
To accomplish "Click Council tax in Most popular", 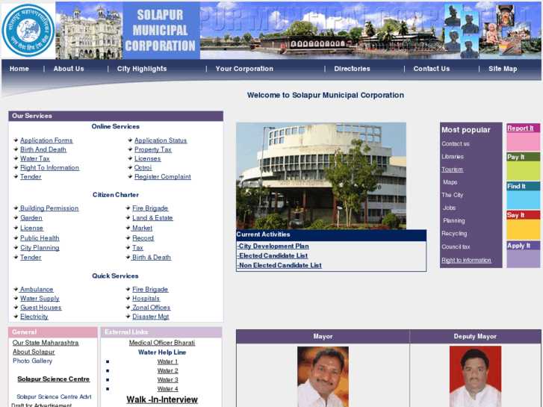I will pos(456,247).
